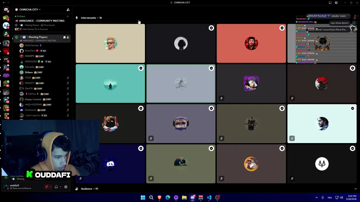The height and width of the screenshot is (202, 360).
Task: Toggle headphones deafen in user panel
Action: (x=56, y=187)
